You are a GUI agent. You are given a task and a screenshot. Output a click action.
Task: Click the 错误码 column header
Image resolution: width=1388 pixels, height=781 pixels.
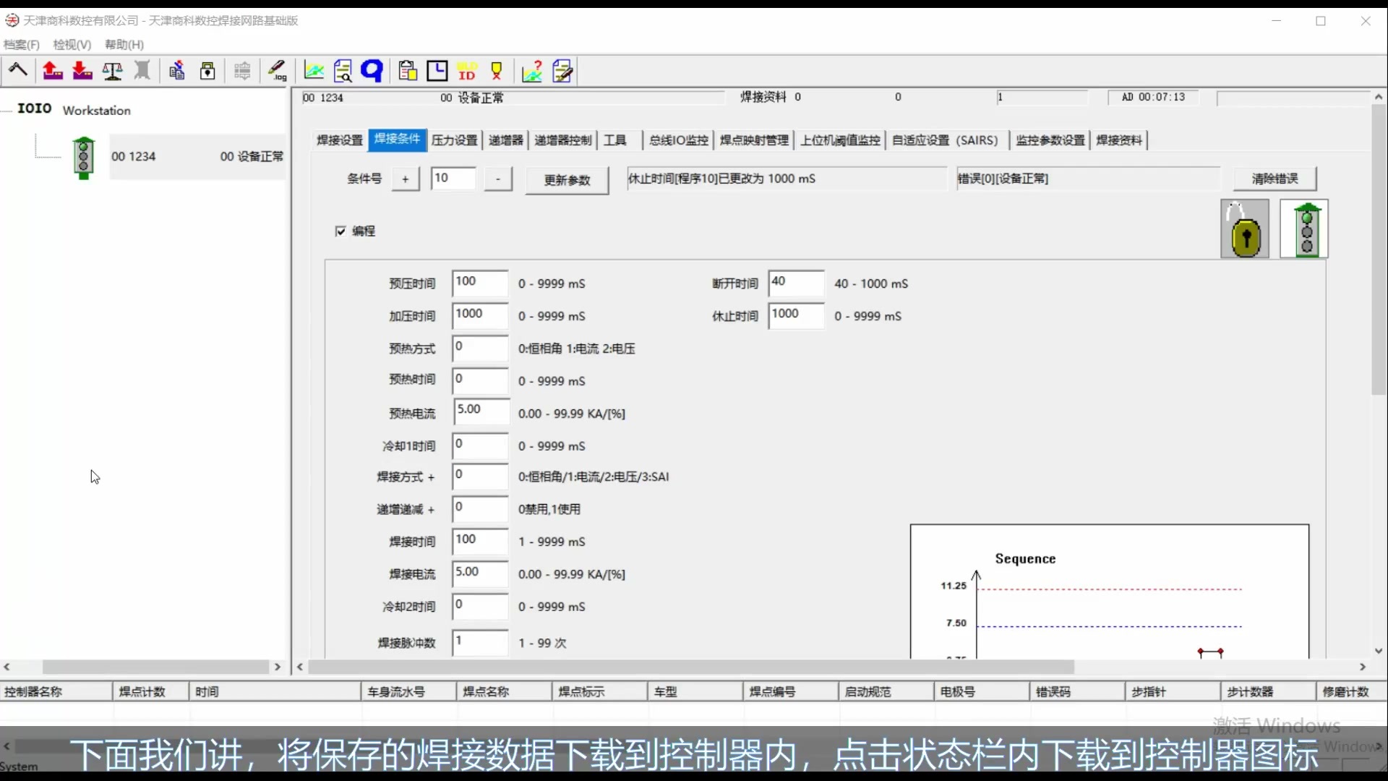tap(1077, 692)
